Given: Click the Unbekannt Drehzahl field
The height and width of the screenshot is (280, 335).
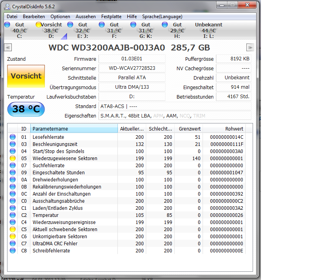Looking at the screenshot, I should pos(234,78).
